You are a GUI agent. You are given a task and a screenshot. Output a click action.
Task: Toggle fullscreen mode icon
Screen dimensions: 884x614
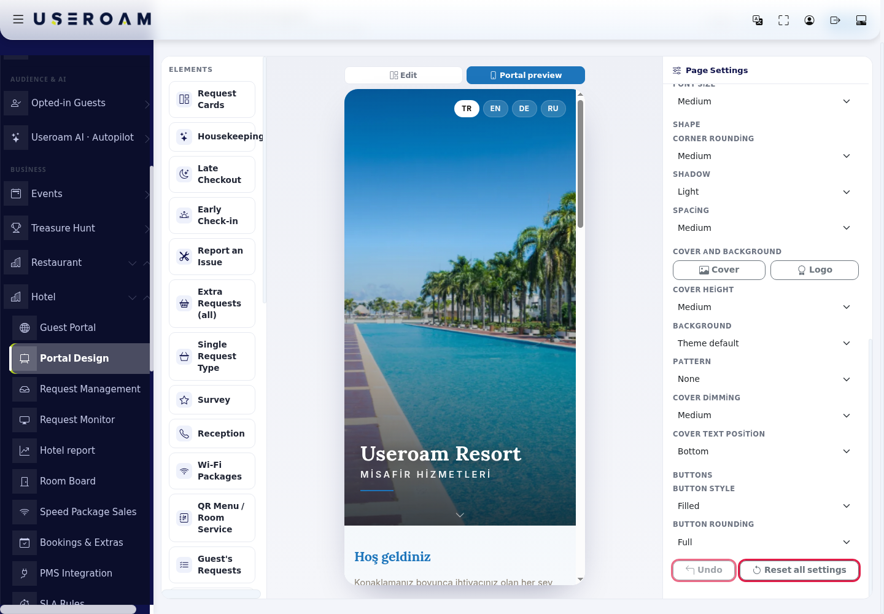pos(783,20)
